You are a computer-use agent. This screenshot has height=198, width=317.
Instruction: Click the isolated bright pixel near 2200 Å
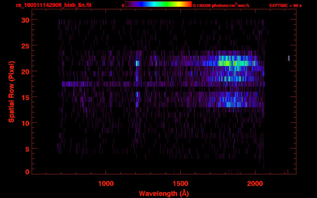tap(289, 58)
